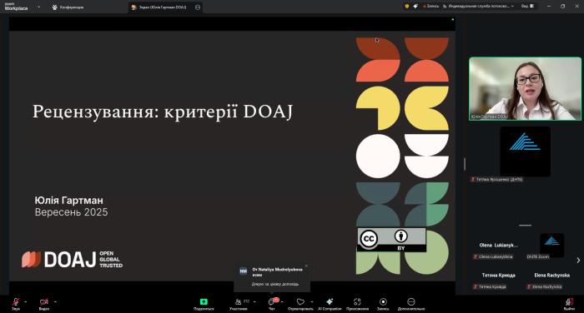
Task: Click the side panel left edge resize handle
Action: pyautogui.click(x=465, y=164)
